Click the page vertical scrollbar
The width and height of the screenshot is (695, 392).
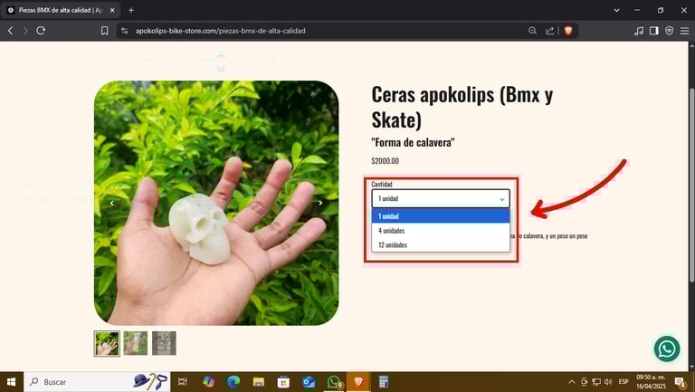point(691,185)
